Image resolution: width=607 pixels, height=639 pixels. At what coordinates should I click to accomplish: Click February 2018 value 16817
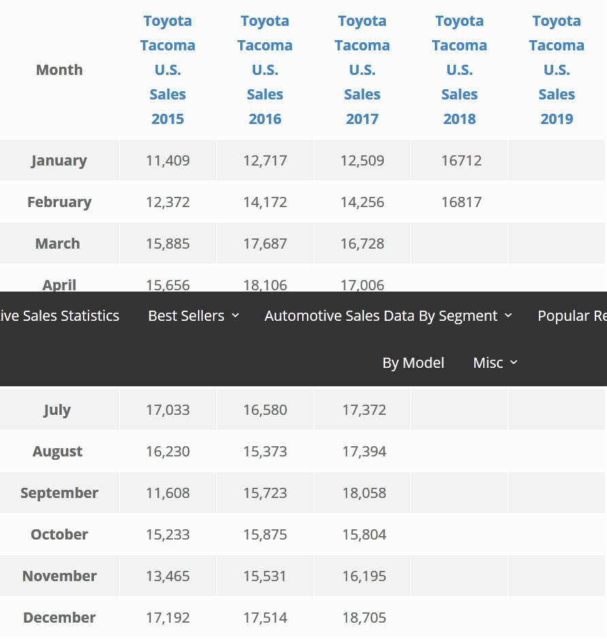coord(461,202)
